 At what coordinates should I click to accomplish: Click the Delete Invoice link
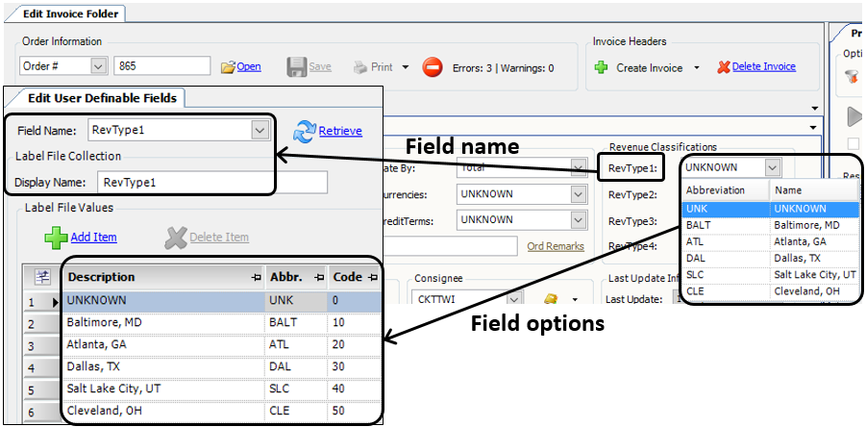pyautogui.click(x=763, y=67)
